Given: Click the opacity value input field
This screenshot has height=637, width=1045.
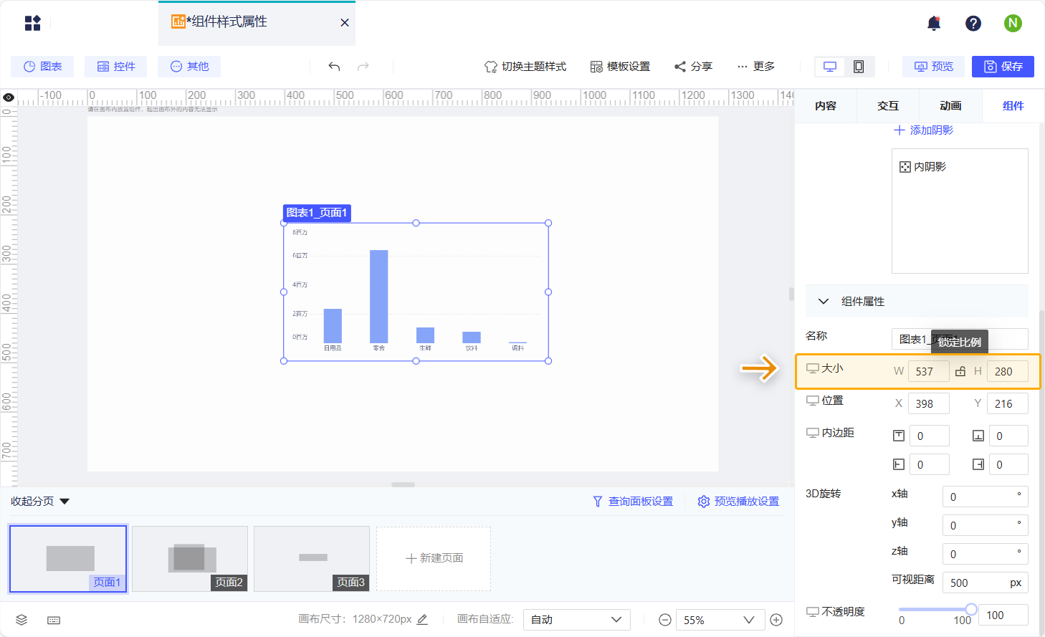Looking at the screenshot, I should (x=1004, y=615).
